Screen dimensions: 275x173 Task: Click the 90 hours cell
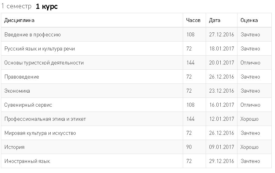(189, 147)
